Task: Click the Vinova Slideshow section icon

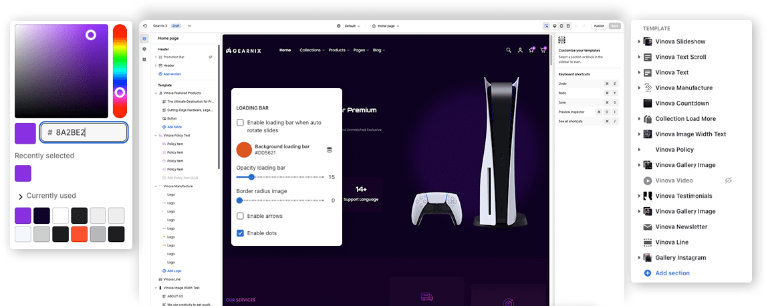Action: point(648,41)
